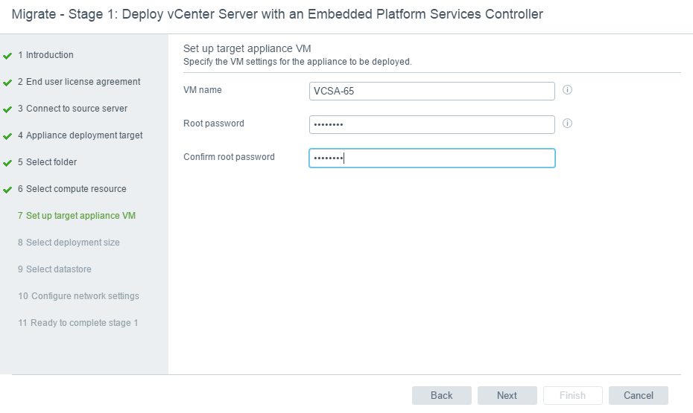Click the checkmark beside End user license agreement
This screenshot has width=693, height=413.
pyautogui.click(x=7, y=83)
